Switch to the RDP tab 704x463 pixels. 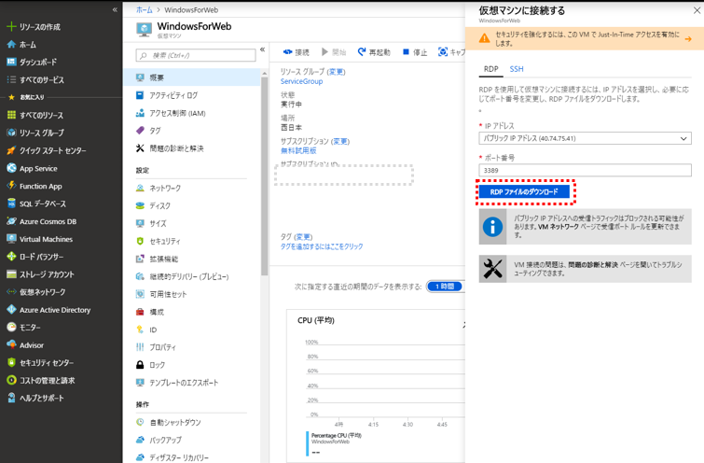click(x=490, y=69)
